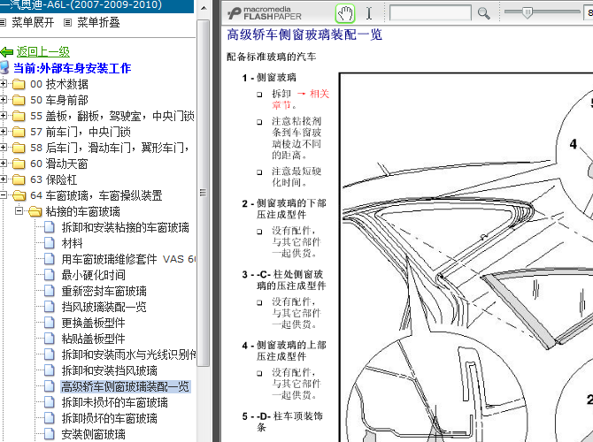Expand the 00 技术数据 node

click(x=3, y=83)
